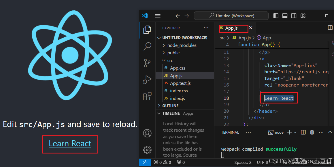Screen dimensions: 334x167
Task: Click the App symbol breadcrumb
Action: (x=264, y=38)
